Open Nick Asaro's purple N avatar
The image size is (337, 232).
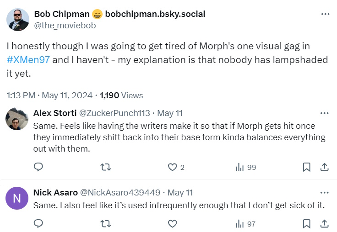17,198
